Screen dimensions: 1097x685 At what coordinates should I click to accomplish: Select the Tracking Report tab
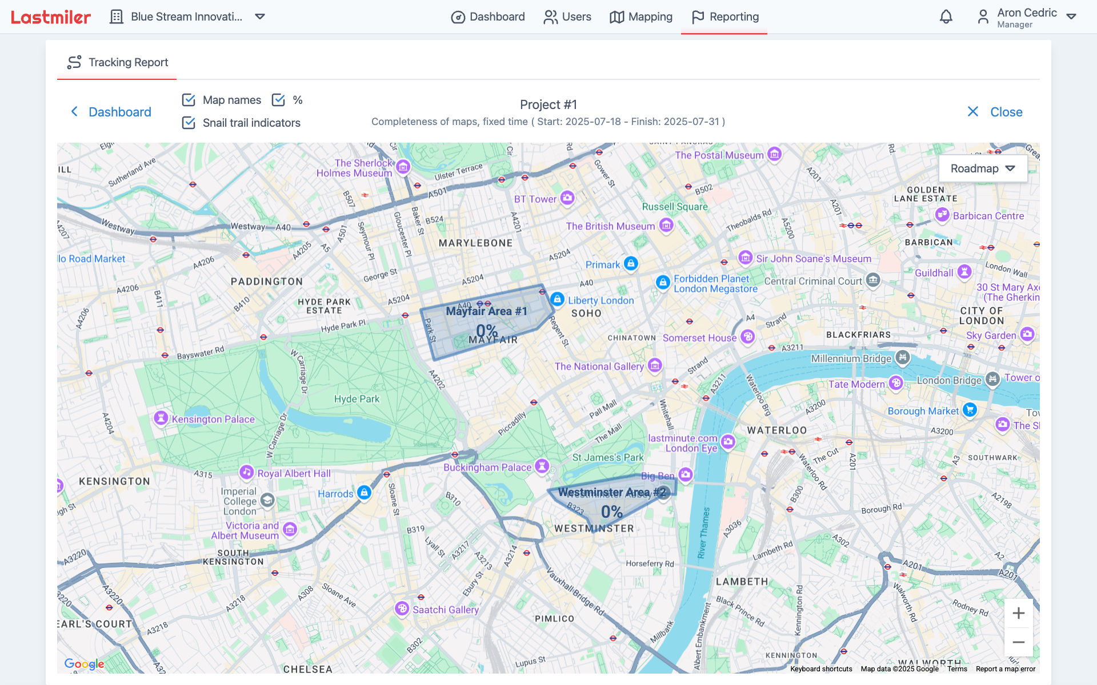(117, 62)
